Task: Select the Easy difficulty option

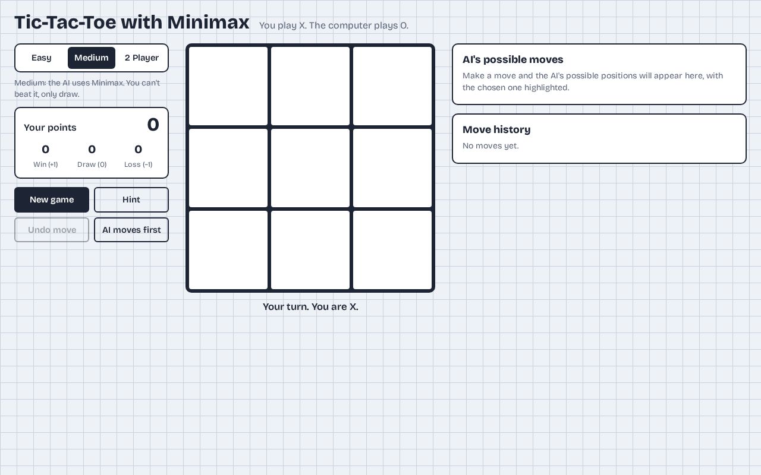Action: [42, 58]
